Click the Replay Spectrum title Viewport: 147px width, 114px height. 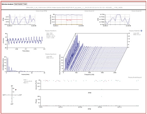tap(51, 54)
